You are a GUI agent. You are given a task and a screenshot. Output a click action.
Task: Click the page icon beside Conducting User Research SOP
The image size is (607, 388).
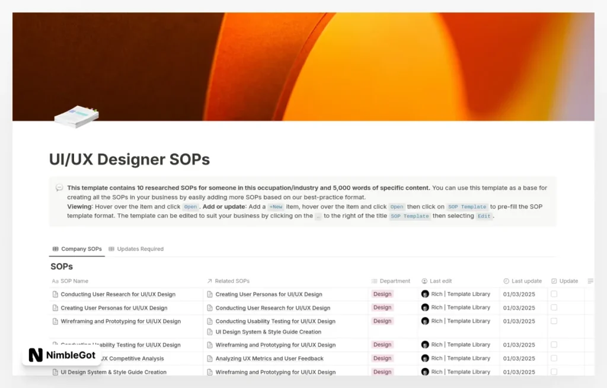pyautogui.click(x=55, y=294)
